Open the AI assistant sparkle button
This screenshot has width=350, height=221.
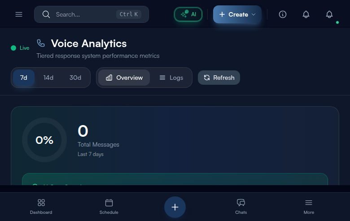point(188,14)
